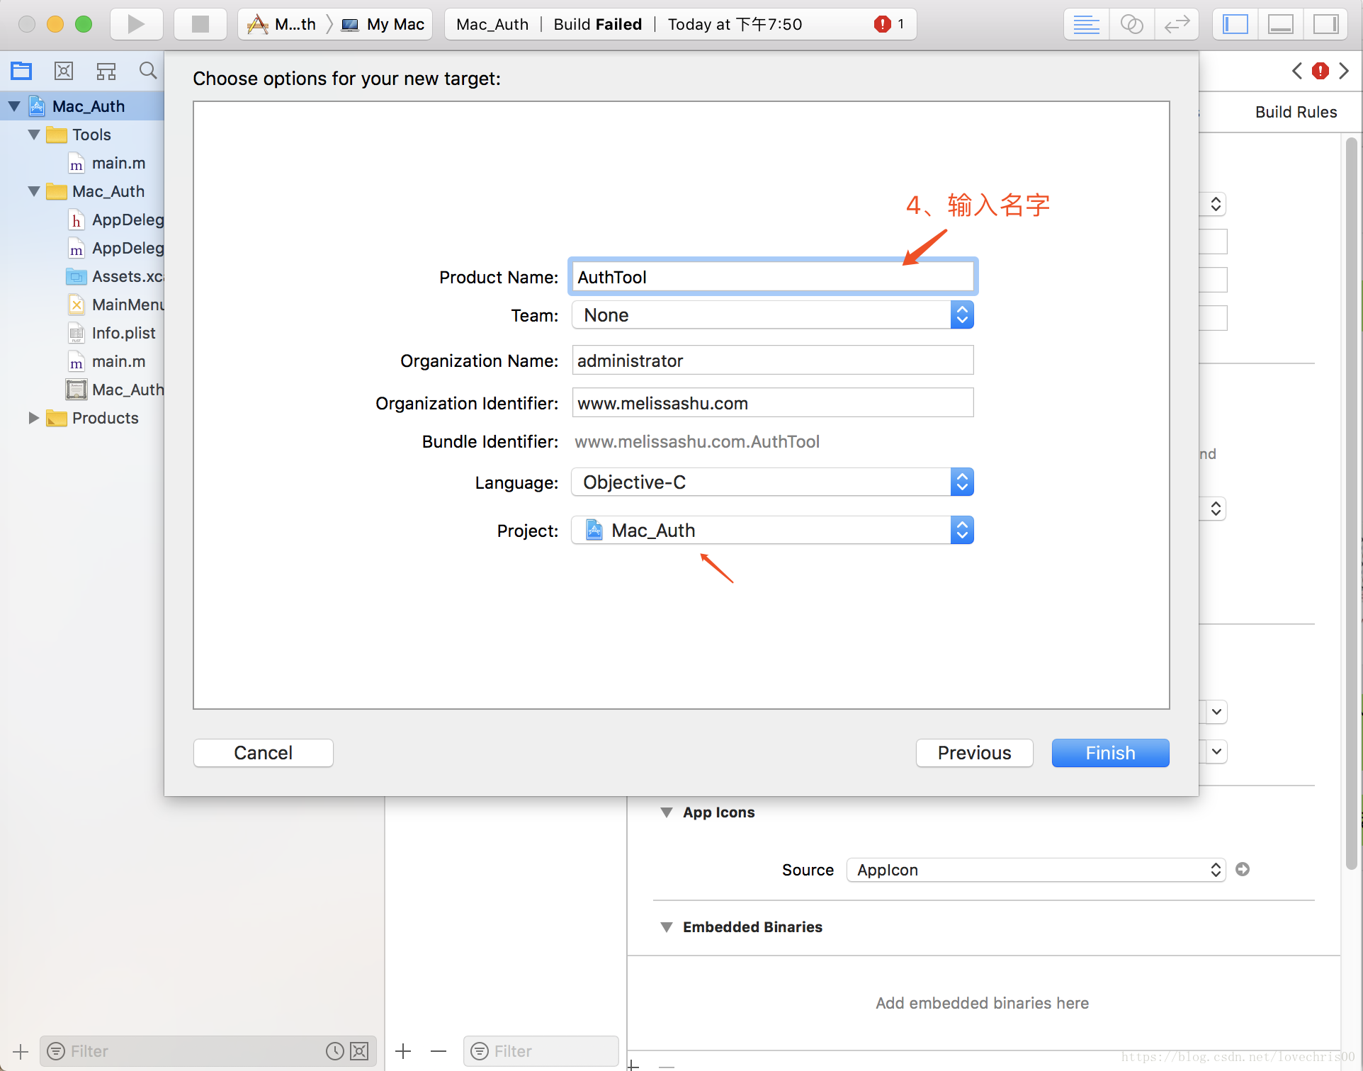Open the Language dropdown selector
The height and width of the screenshot is (1071, 1363).
pos(963,482)
